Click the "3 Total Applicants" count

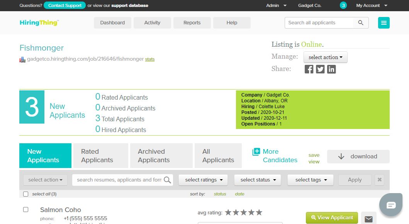[120, 119]
